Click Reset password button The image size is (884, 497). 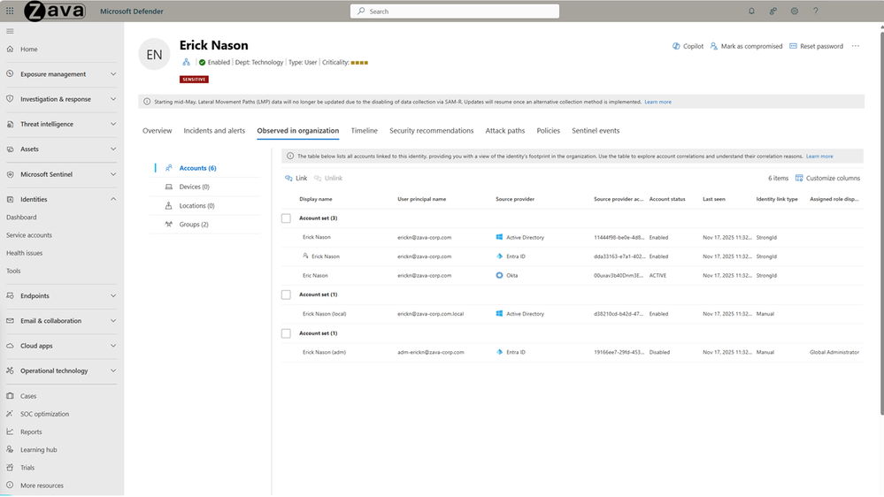click(x=816, y=46)
